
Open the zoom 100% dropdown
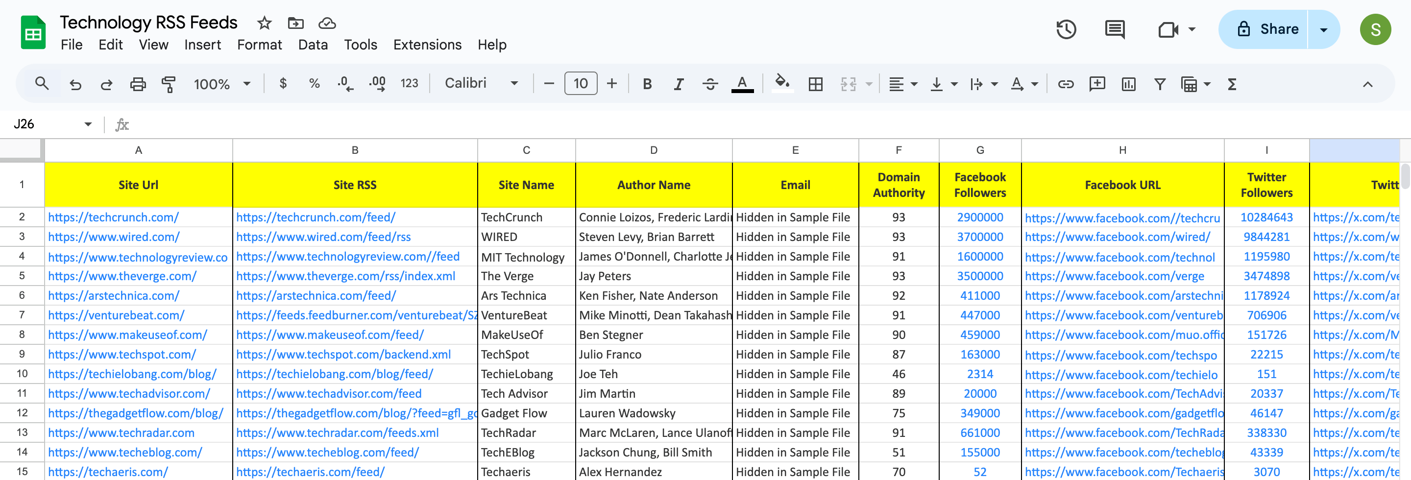221,84
